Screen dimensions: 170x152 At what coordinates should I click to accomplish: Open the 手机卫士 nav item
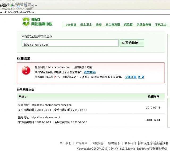click(x=161, y=25)
